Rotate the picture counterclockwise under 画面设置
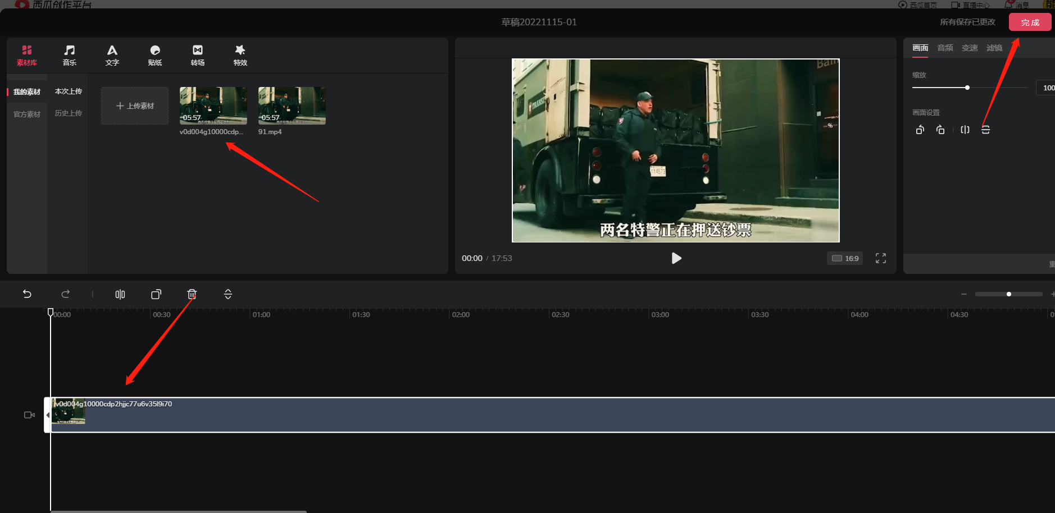This screenshot has width=1055, height=513. (920, 130)
